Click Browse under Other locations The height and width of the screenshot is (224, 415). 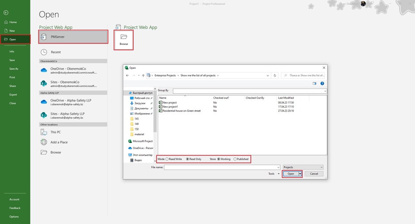point(73,153)
